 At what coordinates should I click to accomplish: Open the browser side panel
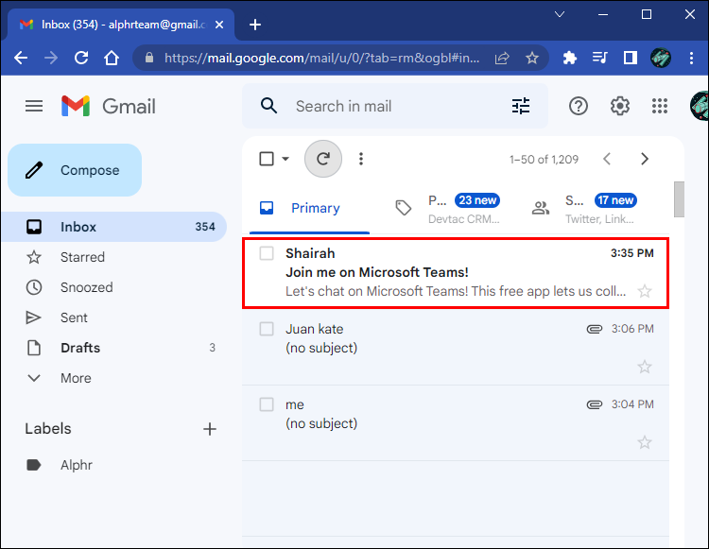(x=630, y=58)
